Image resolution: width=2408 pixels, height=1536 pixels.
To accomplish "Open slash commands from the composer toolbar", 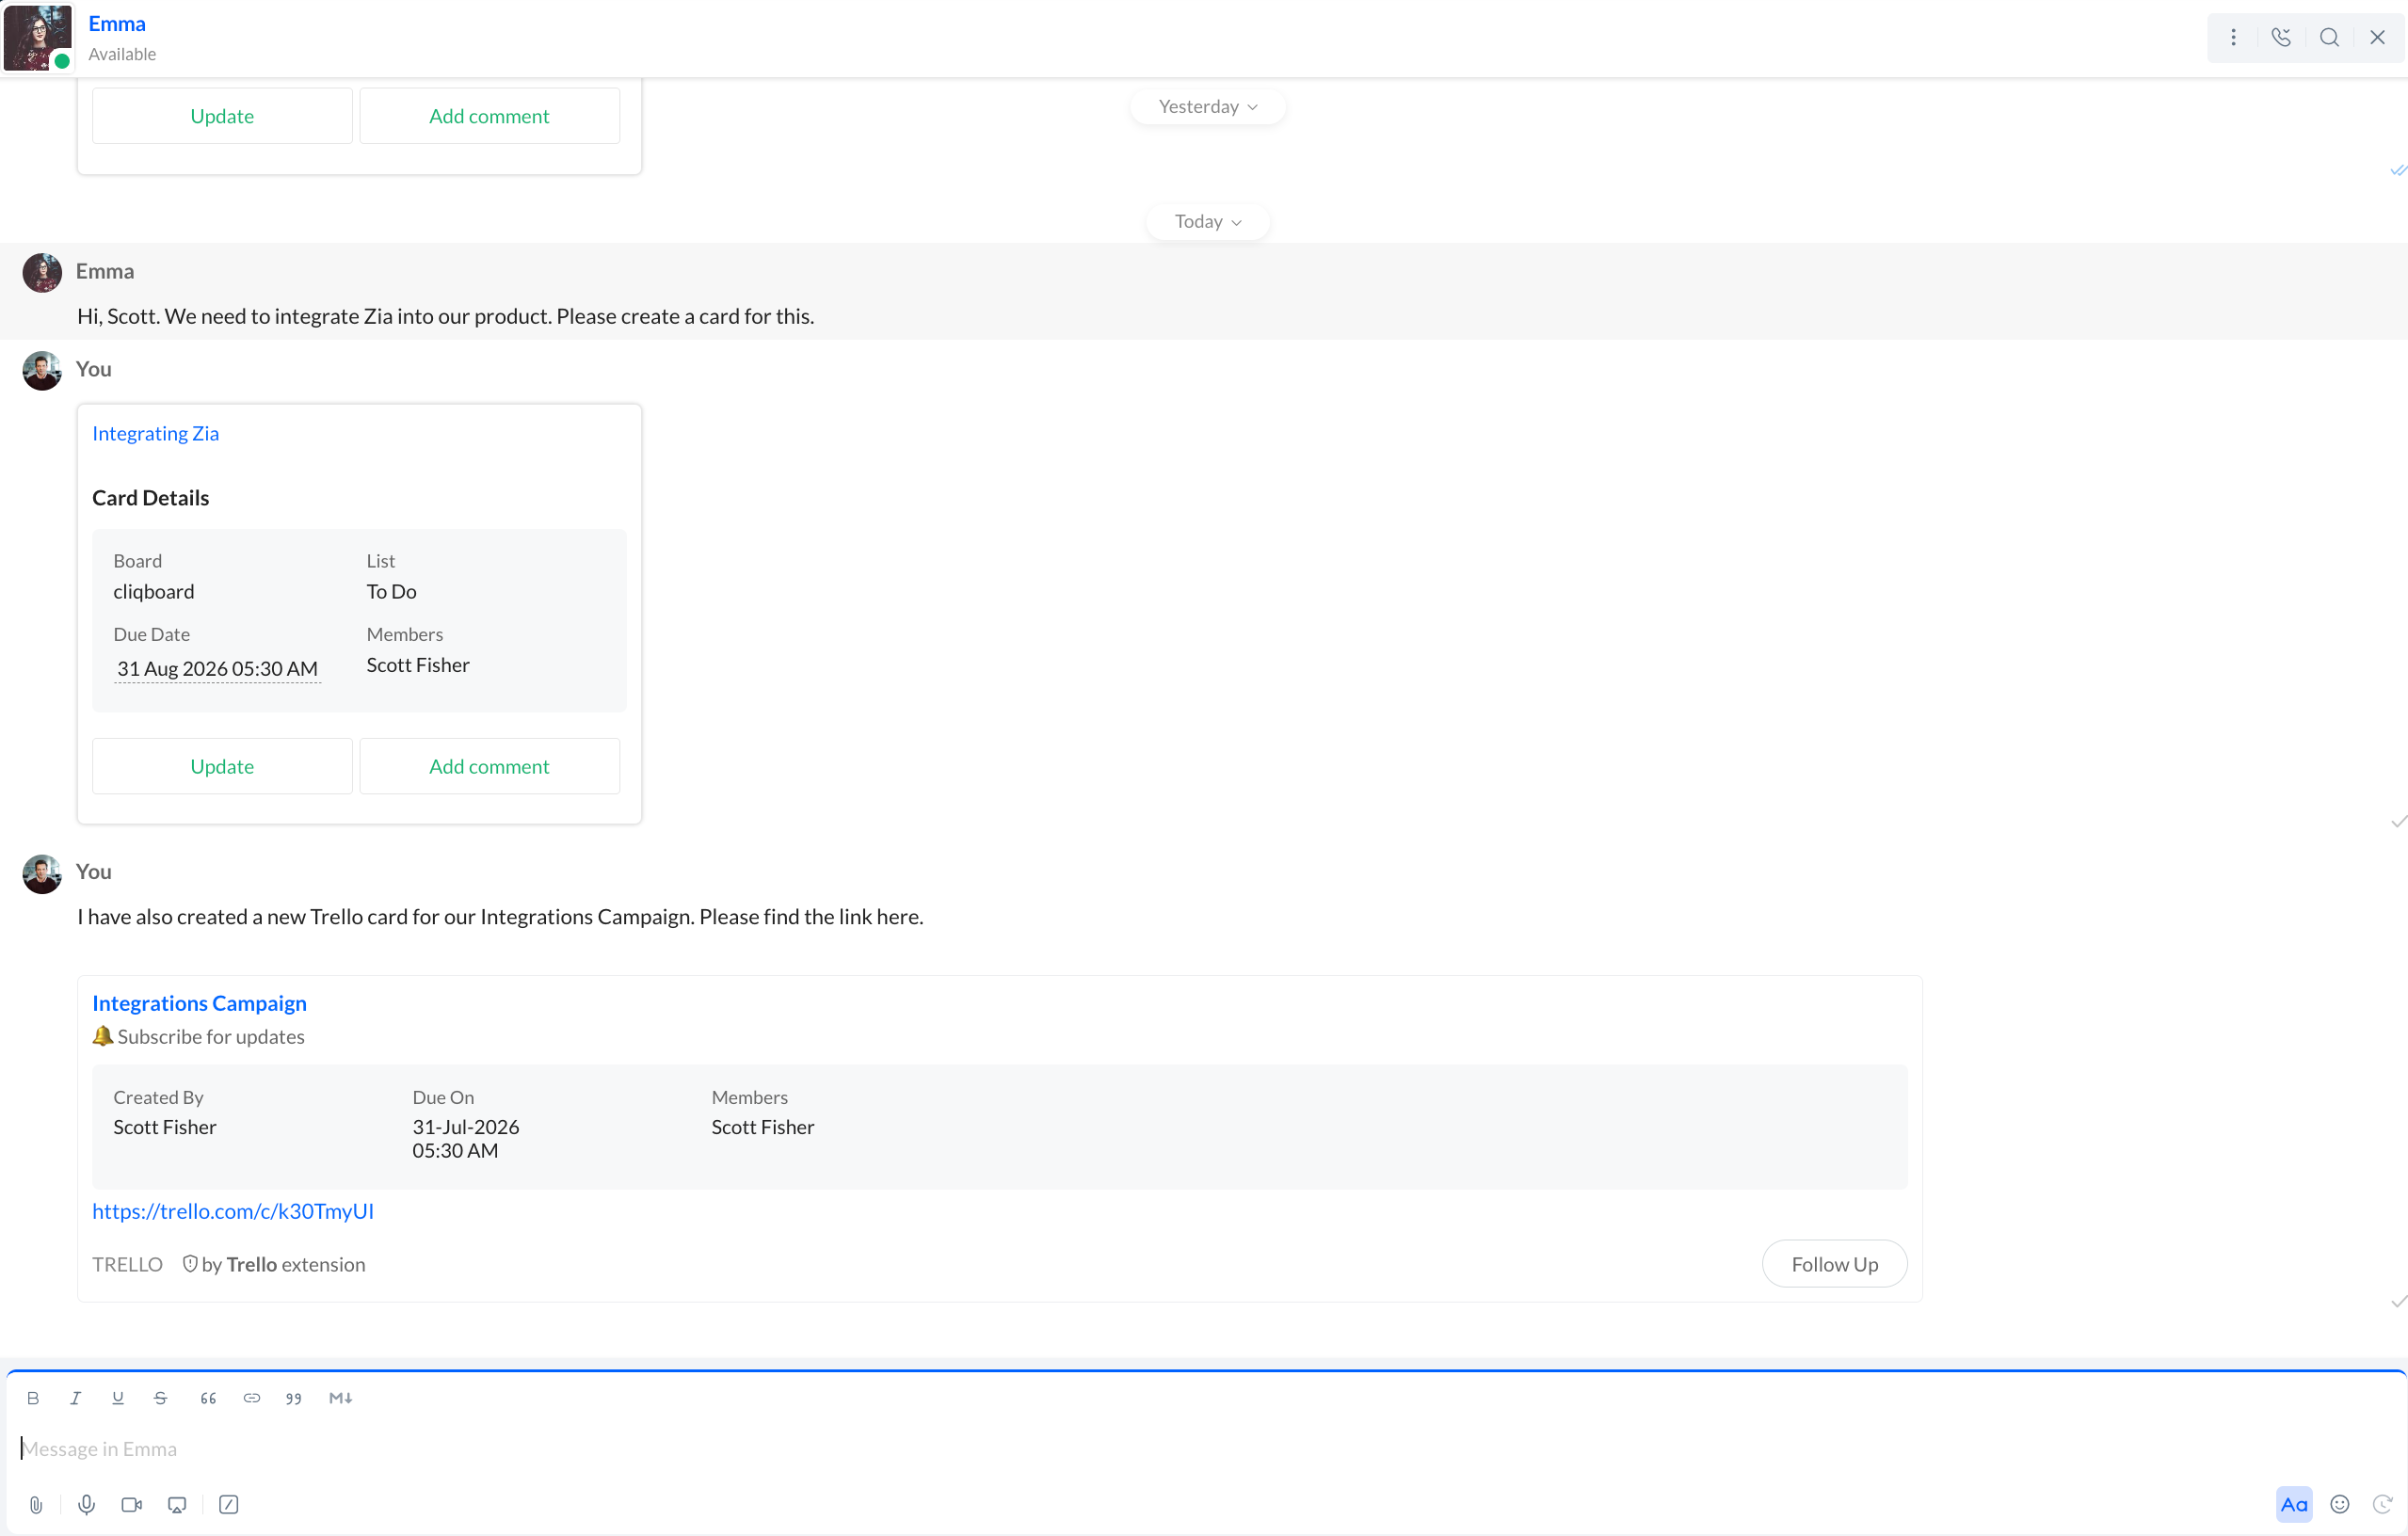I will click(x=229, y=1505).
